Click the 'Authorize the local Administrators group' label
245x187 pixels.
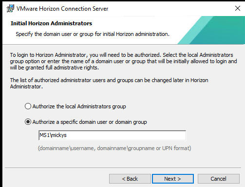[x=79, y=106]
